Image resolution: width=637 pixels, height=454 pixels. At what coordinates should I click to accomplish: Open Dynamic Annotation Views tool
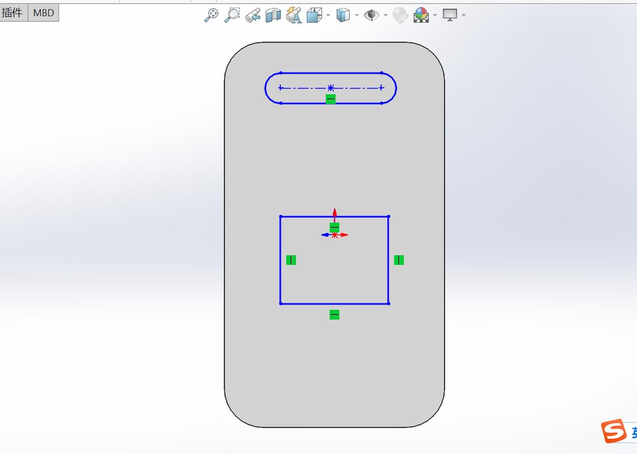pos(294,15)
